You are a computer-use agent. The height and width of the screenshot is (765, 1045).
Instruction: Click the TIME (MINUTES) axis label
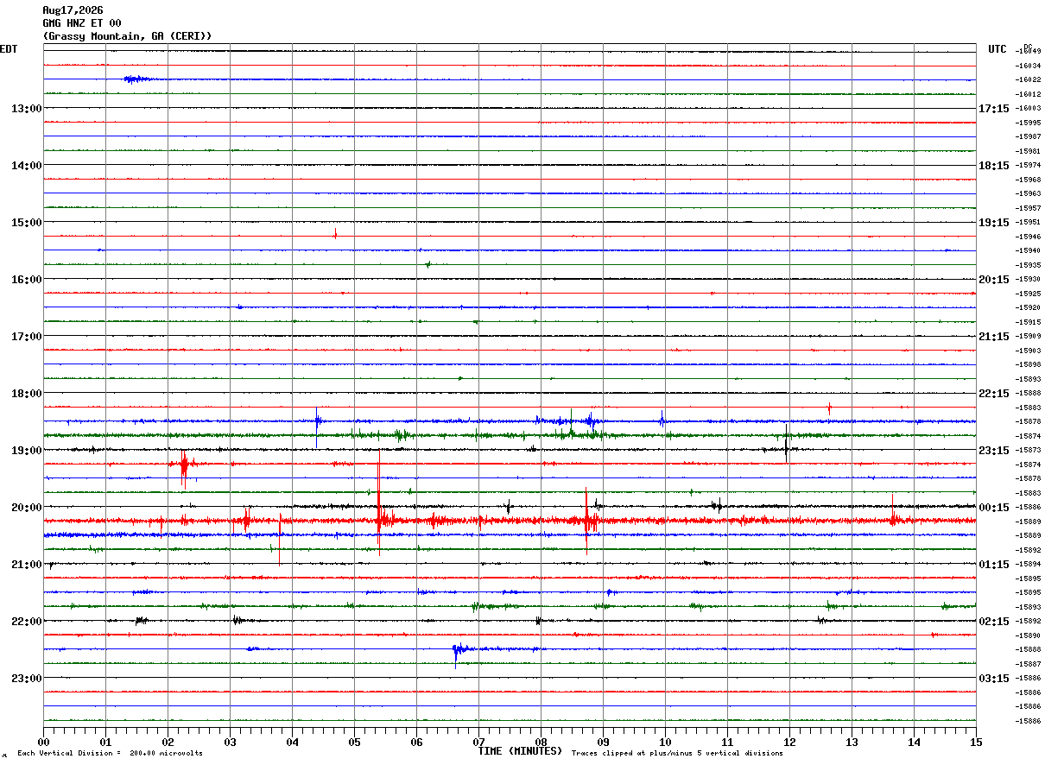coord(520,751)
